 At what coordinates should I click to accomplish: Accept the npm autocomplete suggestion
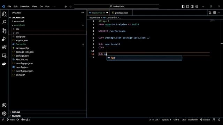click(x=144, y=58)
